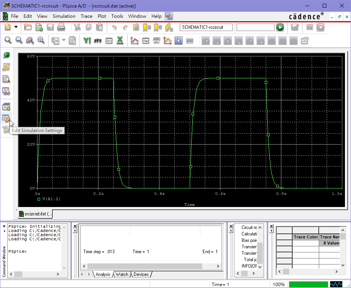
Task: Click Analysis panel horizontal scrollbar
Action: tap(151, 266)
